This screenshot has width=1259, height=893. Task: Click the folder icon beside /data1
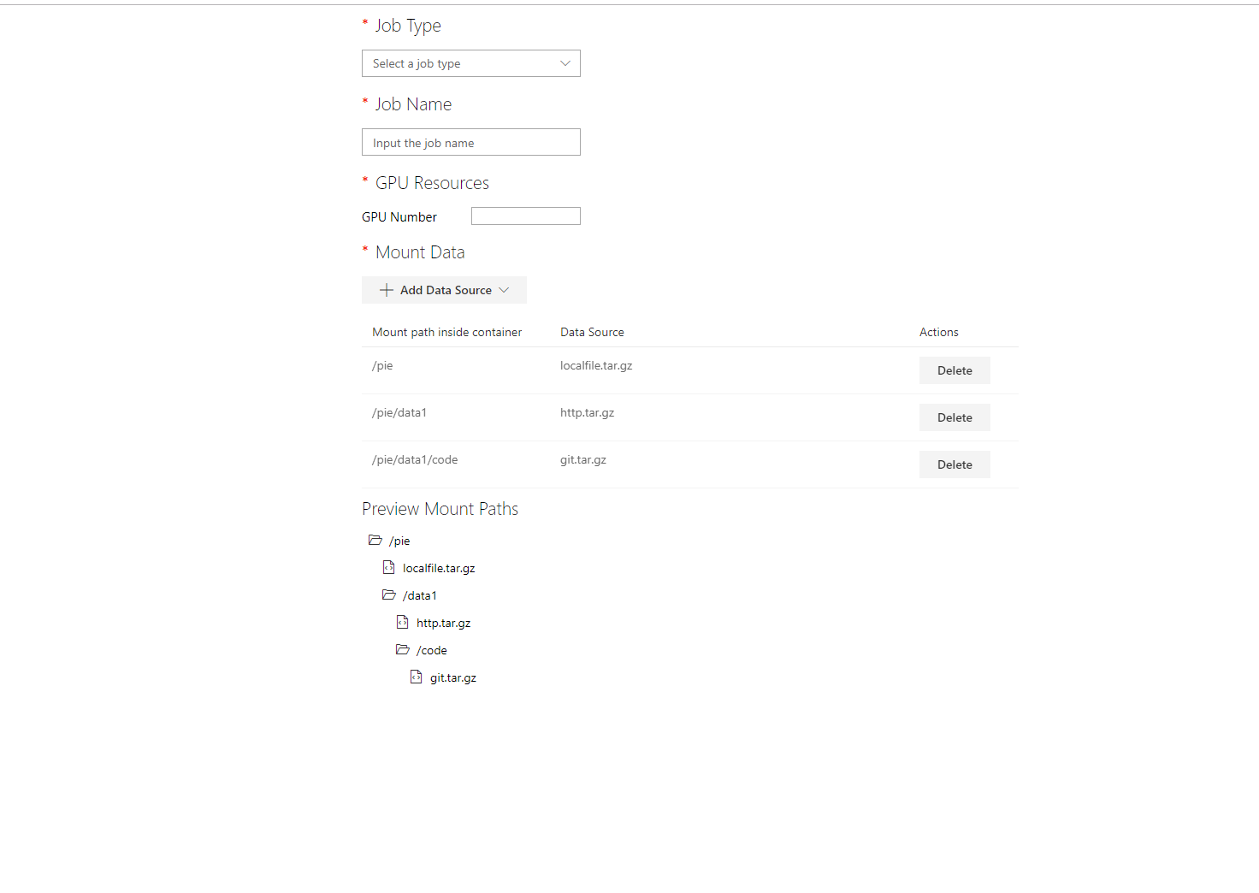click(389, 594)
